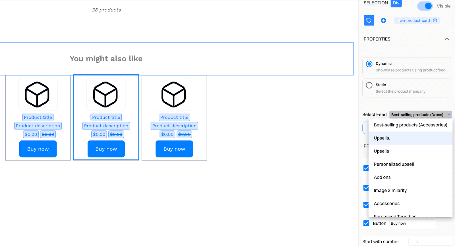
Task: Collapse the Properties section chevron
Action: [x=447, y=39]
